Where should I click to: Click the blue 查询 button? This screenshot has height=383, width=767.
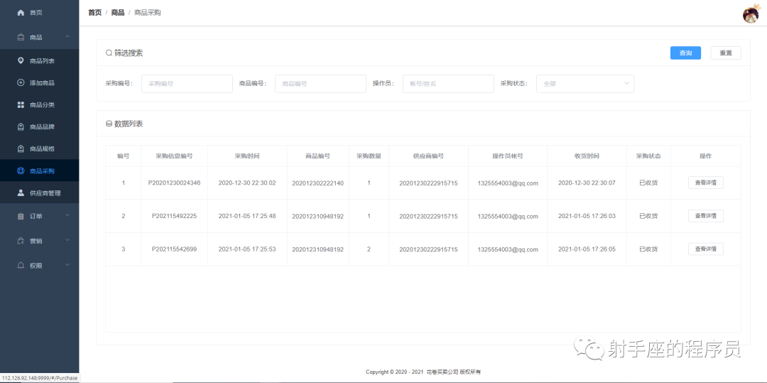click(685, 53)
